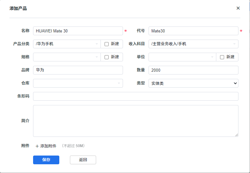The height and width of the screenshot is (173, 250).
Task: Enable the 新建 checkbox beside 规格
Action: (x=106, y=57)
